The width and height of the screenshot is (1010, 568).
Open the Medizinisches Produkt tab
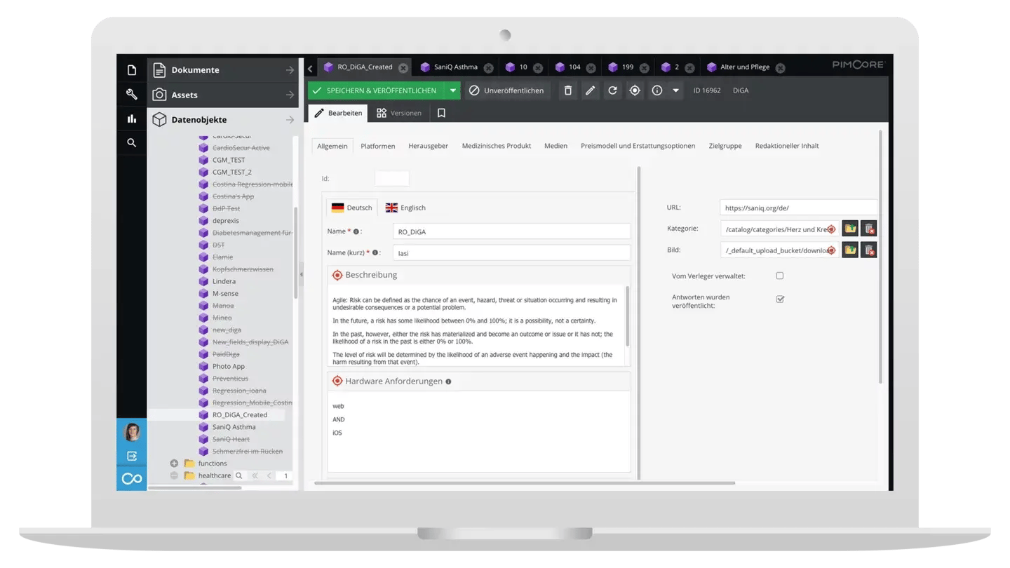click(497, 145)
